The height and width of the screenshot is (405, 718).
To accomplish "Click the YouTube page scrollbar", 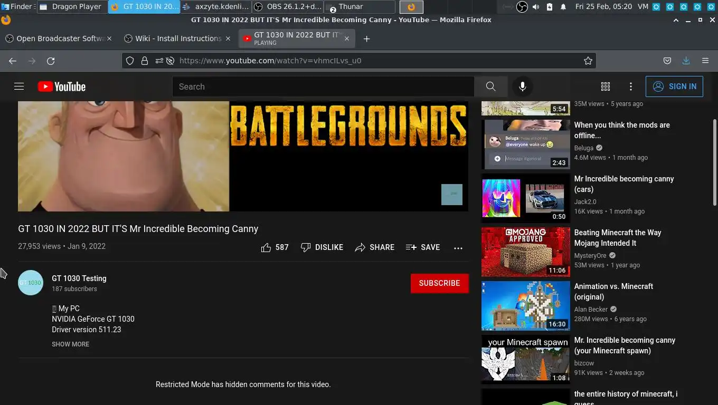I will (715, 162).
